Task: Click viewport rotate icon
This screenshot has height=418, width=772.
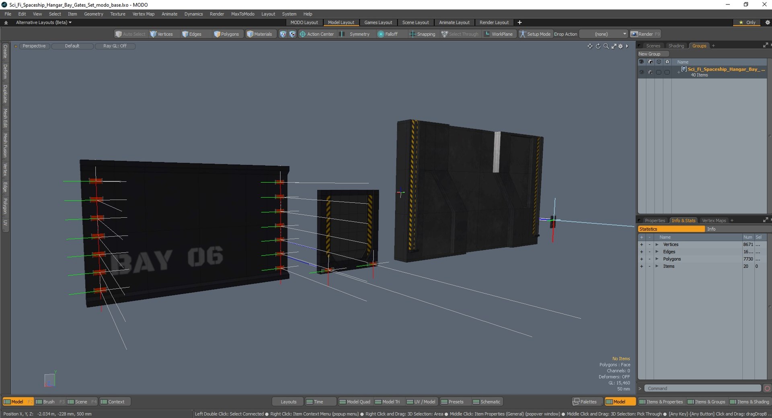Action: click(598, 46)
